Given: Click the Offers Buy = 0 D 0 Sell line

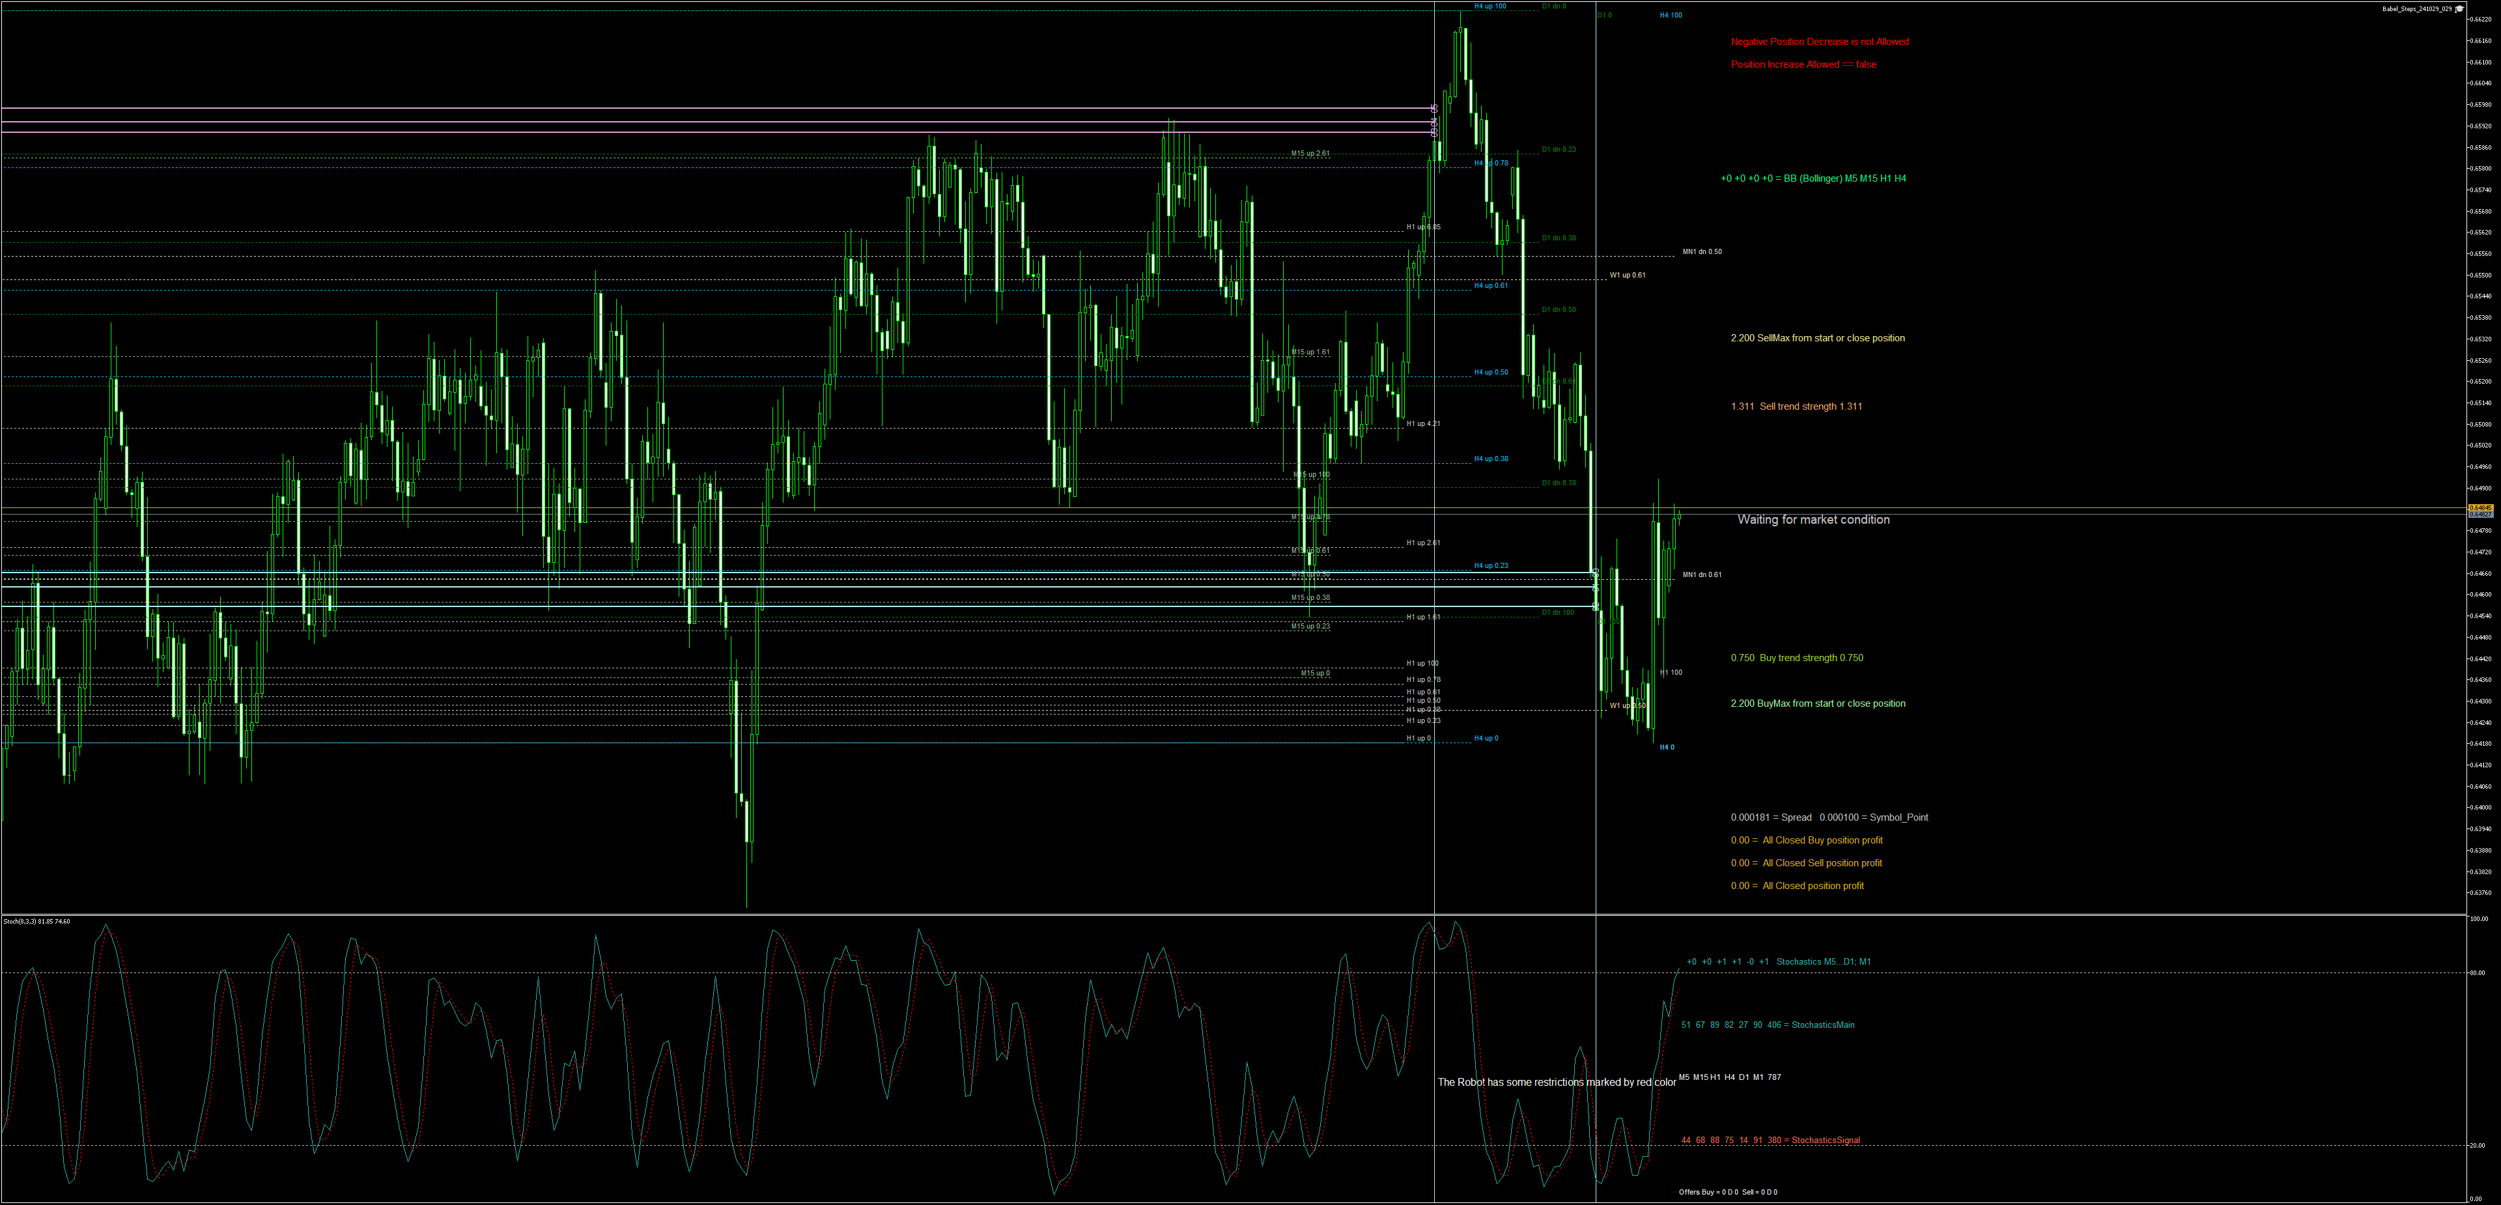Looking at the screenshot, I should [x=1728, y=1191].
